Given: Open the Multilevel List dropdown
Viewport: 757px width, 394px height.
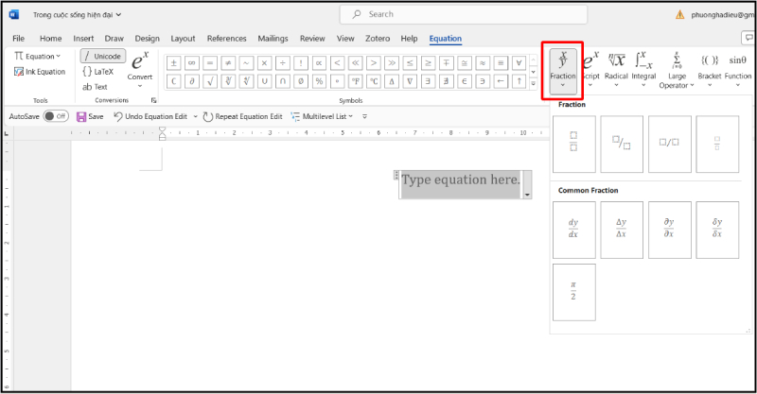Looking at the screenshot, I should [x=322, y=116].
